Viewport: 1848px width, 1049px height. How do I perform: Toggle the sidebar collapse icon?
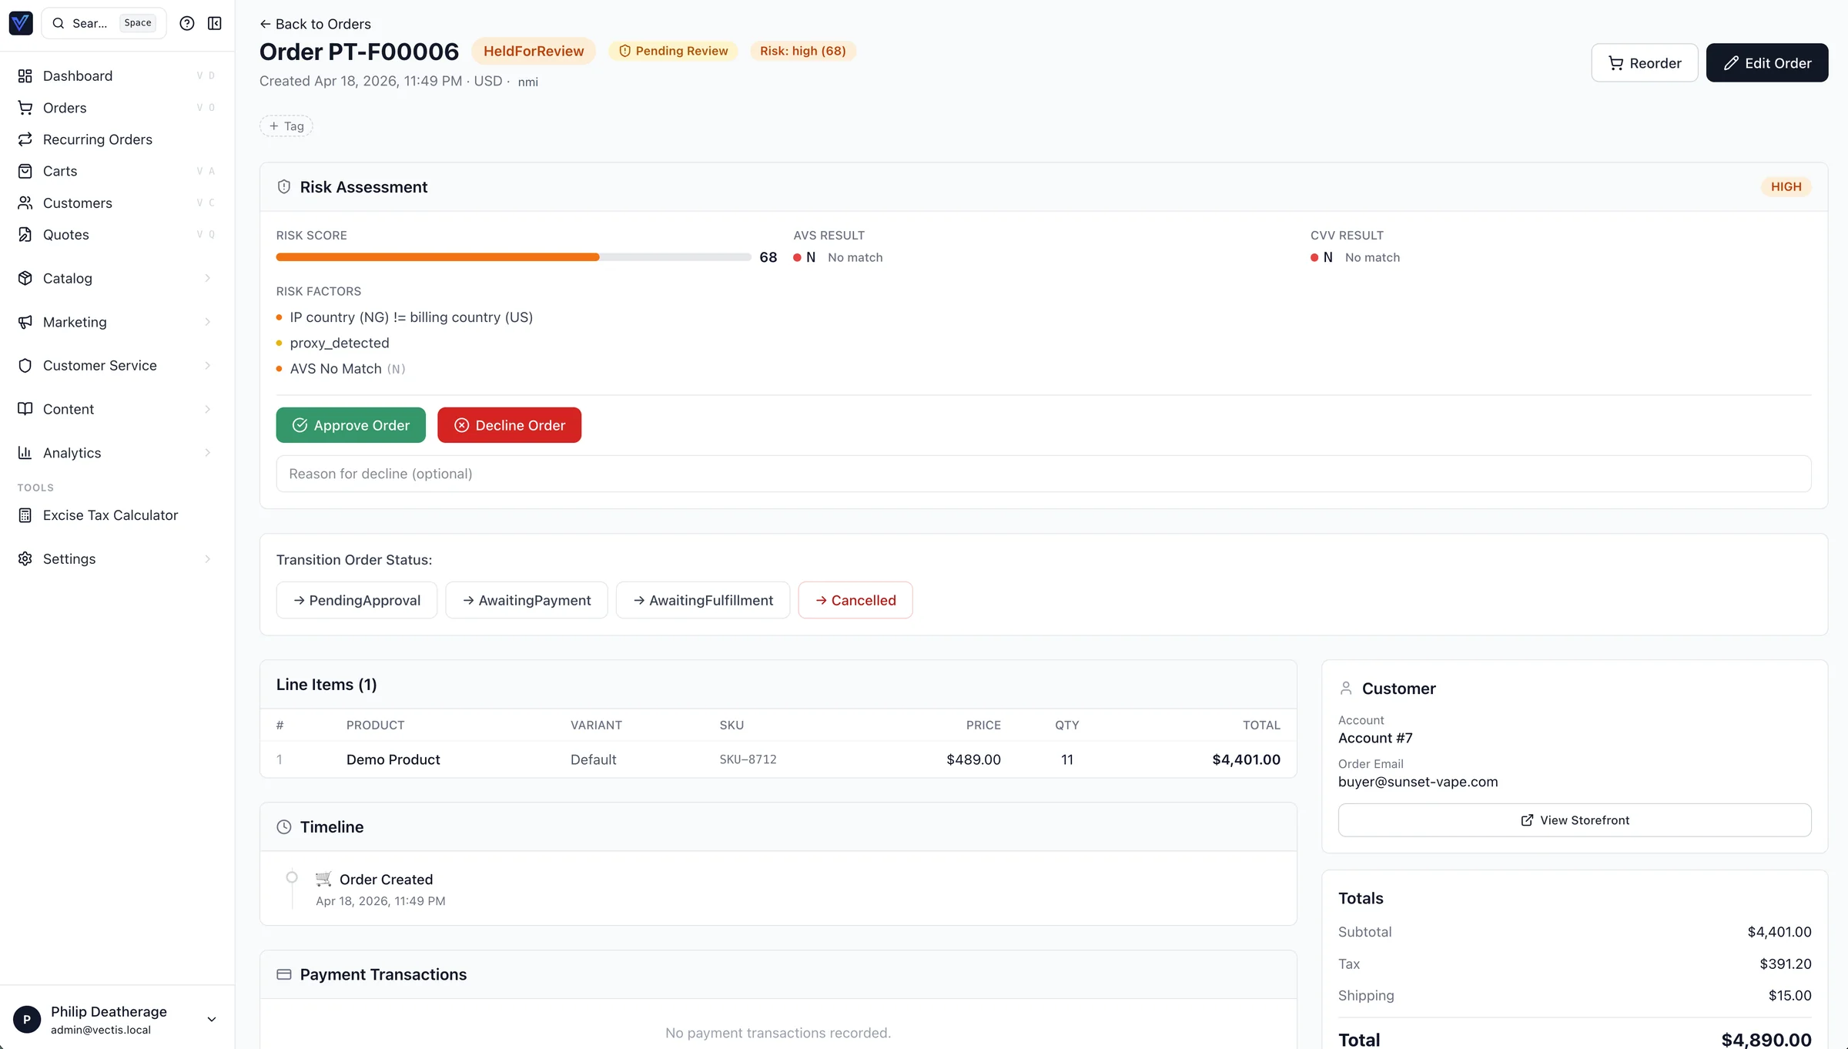[x=215, y=23]
